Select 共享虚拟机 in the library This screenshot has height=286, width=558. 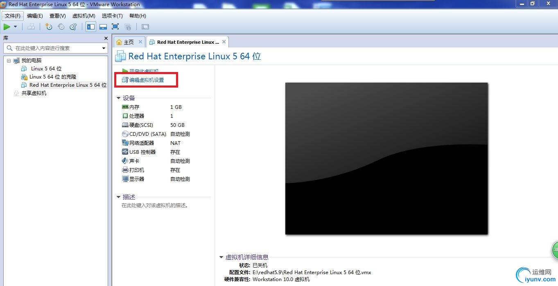(x=34, y=93)
